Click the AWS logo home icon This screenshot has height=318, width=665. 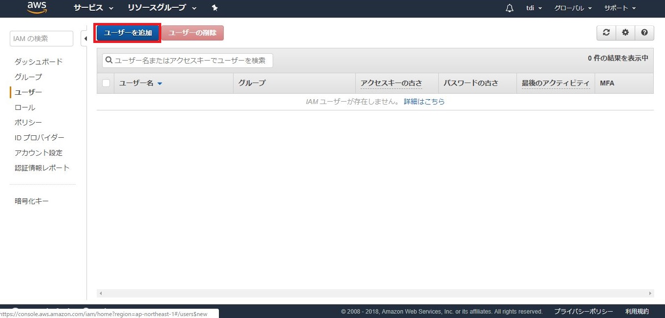click(x=37, y=7)
